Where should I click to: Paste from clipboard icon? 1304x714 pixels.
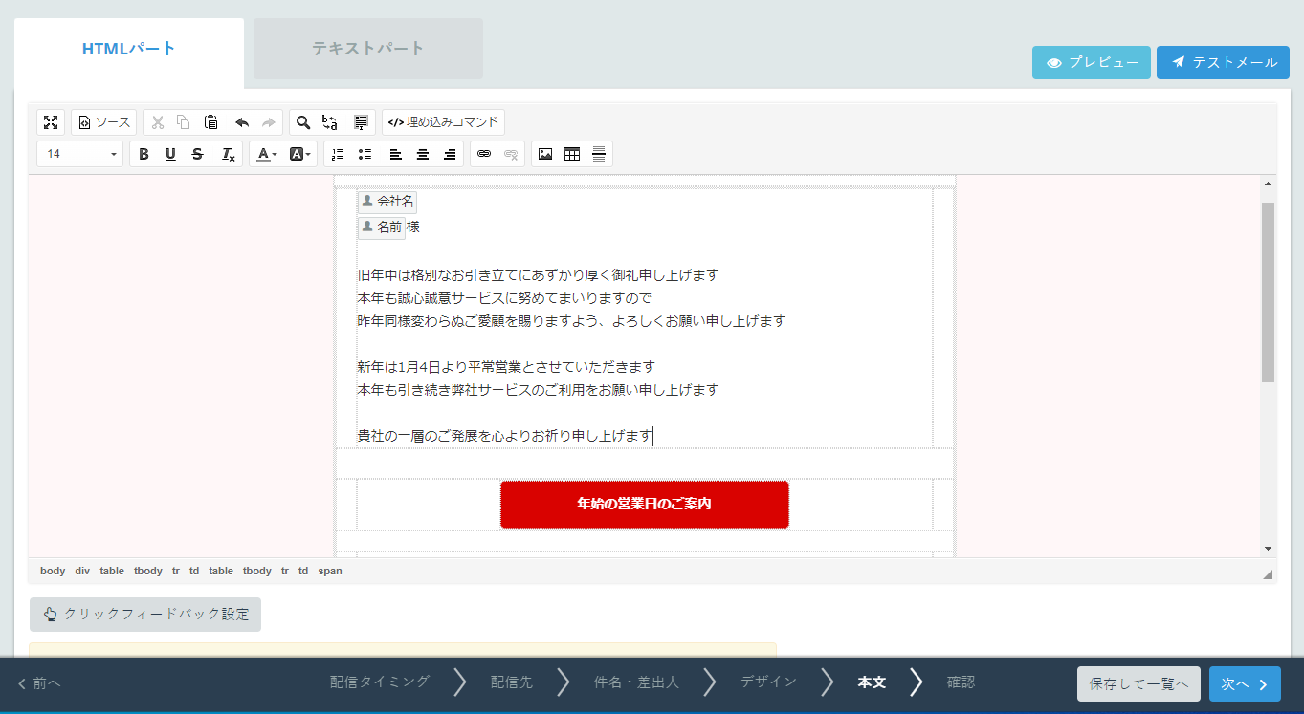211,122
